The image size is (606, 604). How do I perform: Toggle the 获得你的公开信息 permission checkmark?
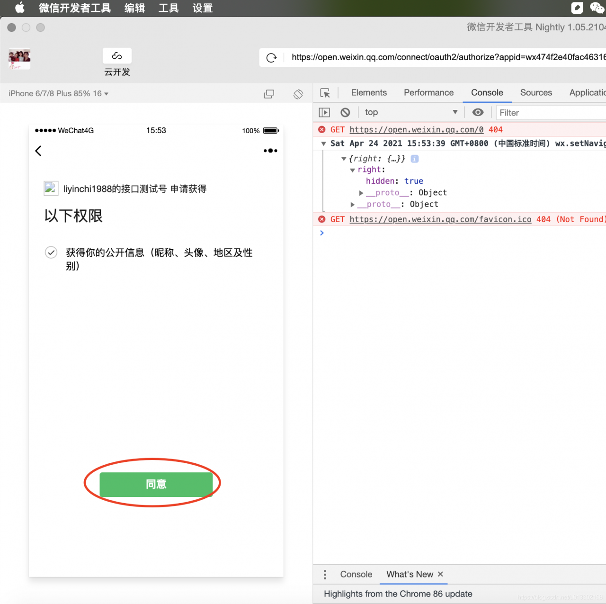coord(51,252)
